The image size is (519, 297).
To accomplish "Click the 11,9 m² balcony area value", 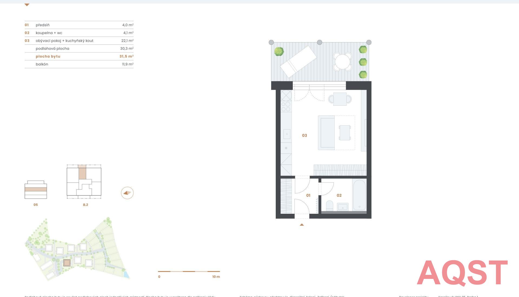I will click(128, 64).
